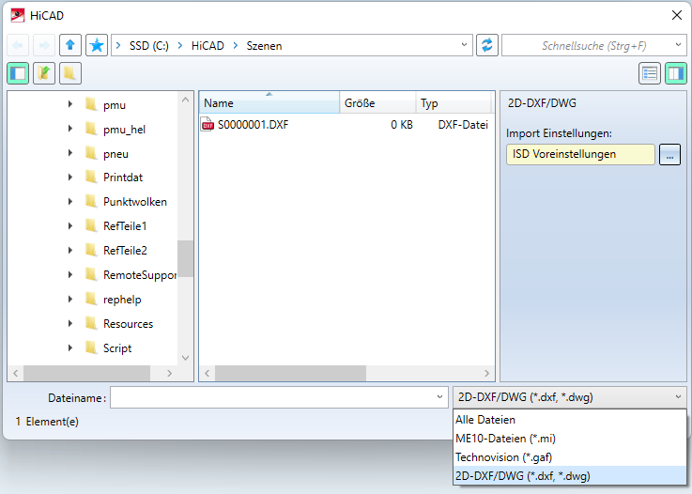The height and width of the screenshot is (494, 692).
Task: Refresh the folder contents
Action: coord(486,45)
